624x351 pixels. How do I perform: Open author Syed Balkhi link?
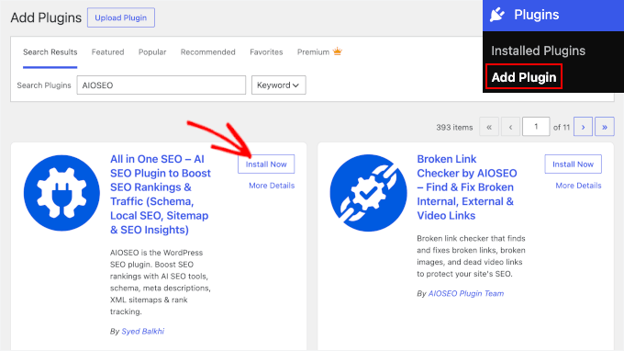[143, 331]
